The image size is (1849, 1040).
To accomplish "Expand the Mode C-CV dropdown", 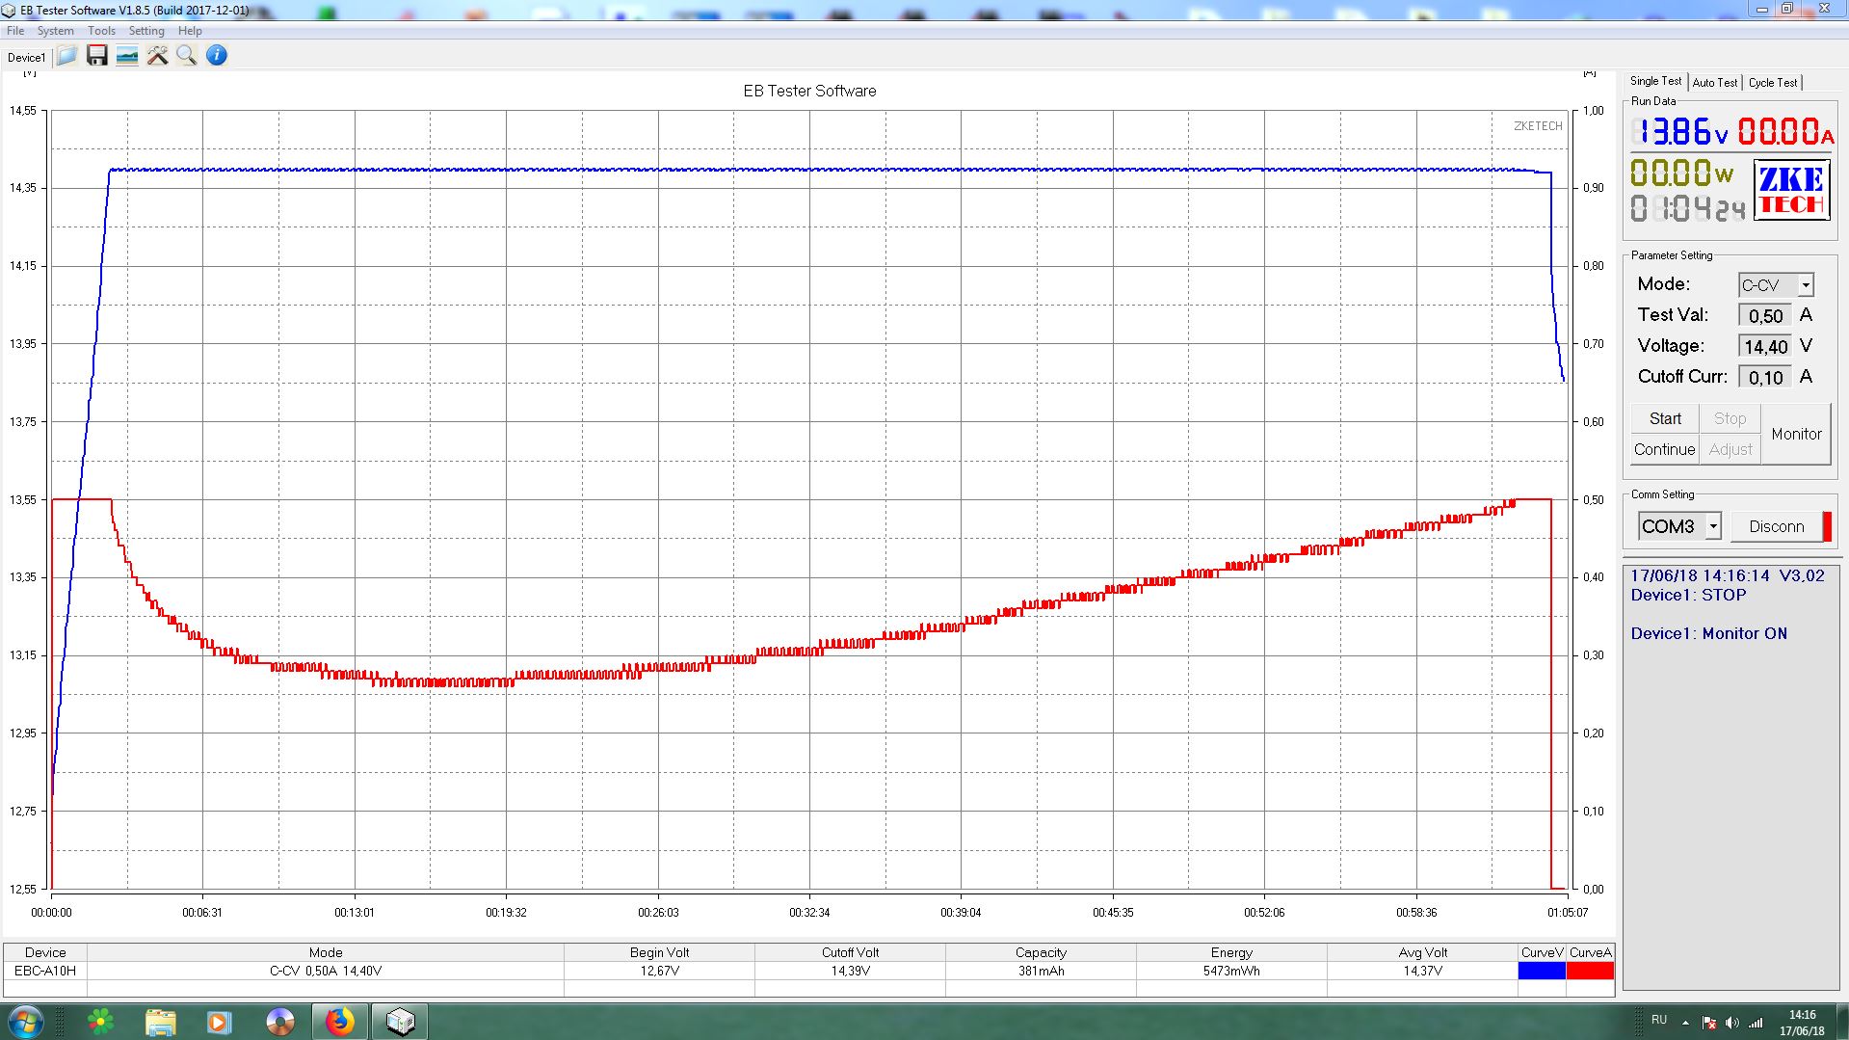I will [x=1806, y=285].
